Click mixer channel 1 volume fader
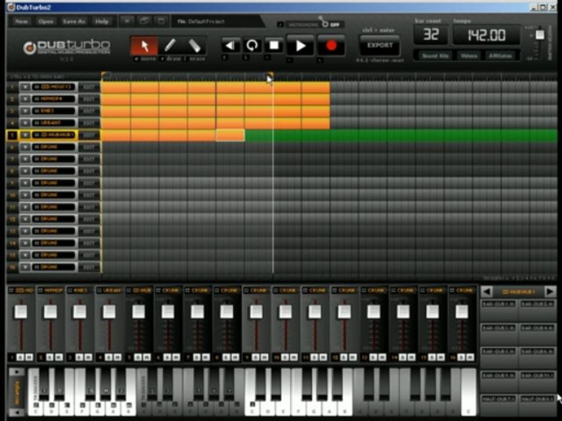 coord(21,312)
